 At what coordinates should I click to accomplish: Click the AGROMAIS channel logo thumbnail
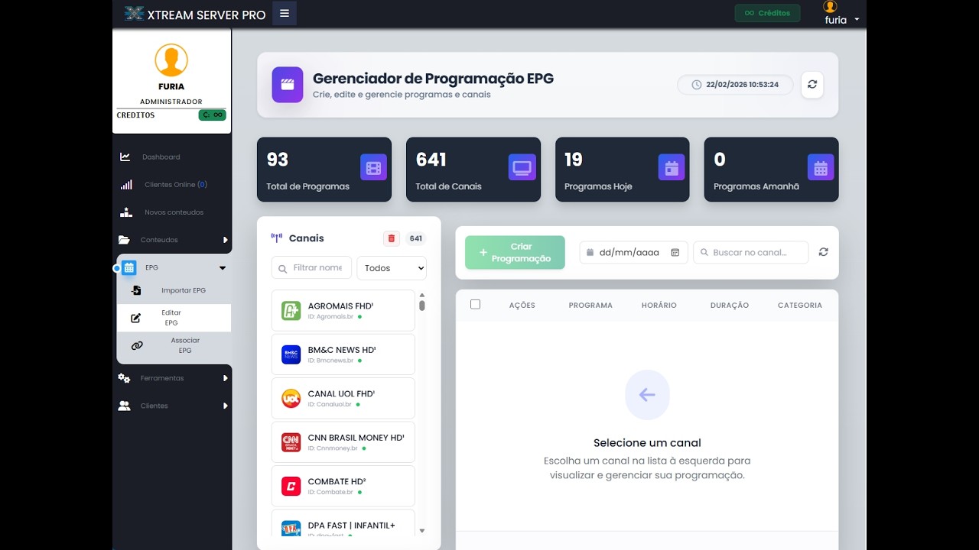291,310
